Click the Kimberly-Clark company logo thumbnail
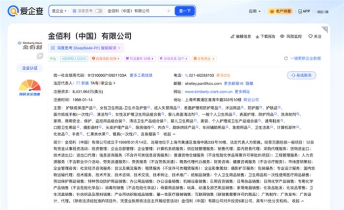The image size is (344, 210). click(x=30, y=45)
